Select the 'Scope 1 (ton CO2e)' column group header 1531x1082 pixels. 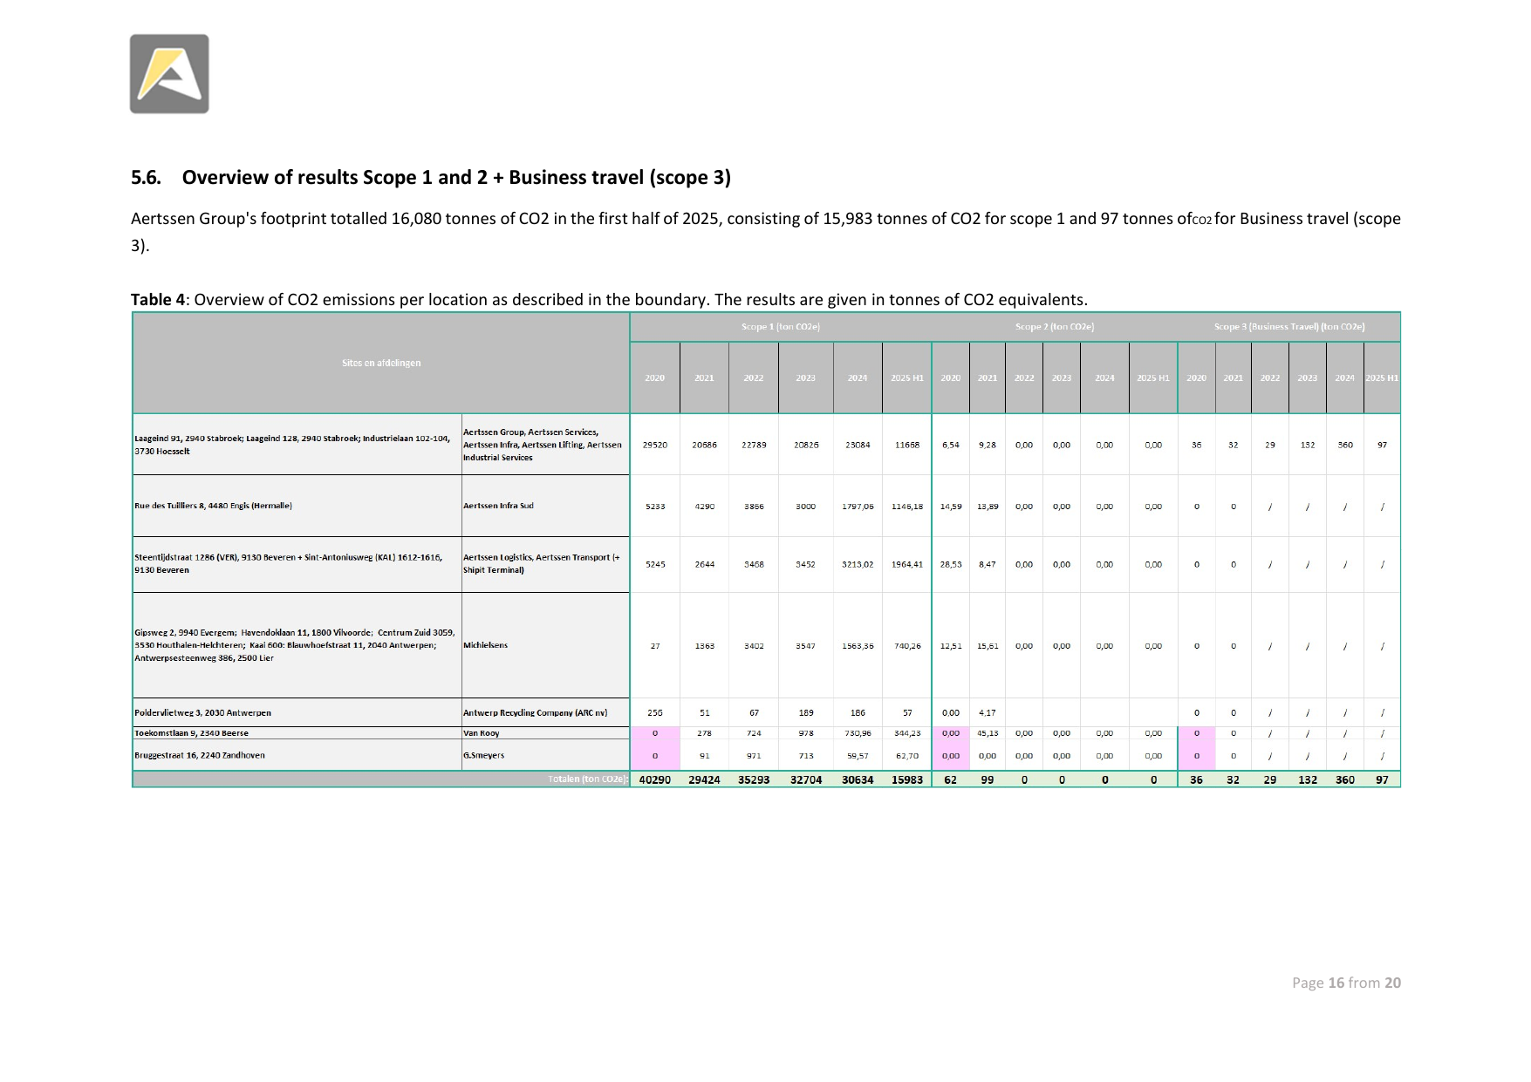coord(781,327)
